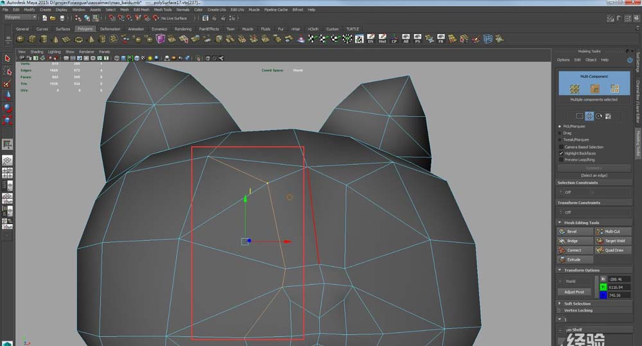Create a polygon cube from shelf

click(32, 39)
